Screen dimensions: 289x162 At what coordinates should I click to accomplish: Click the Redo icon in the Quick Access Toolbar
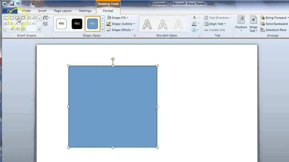click(27, 4)
